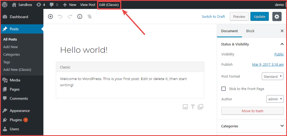Screen dimensions: 287x136
Task: Open Plugins in the sidebar
Action: pyautogui.click(x=22, y=120)
